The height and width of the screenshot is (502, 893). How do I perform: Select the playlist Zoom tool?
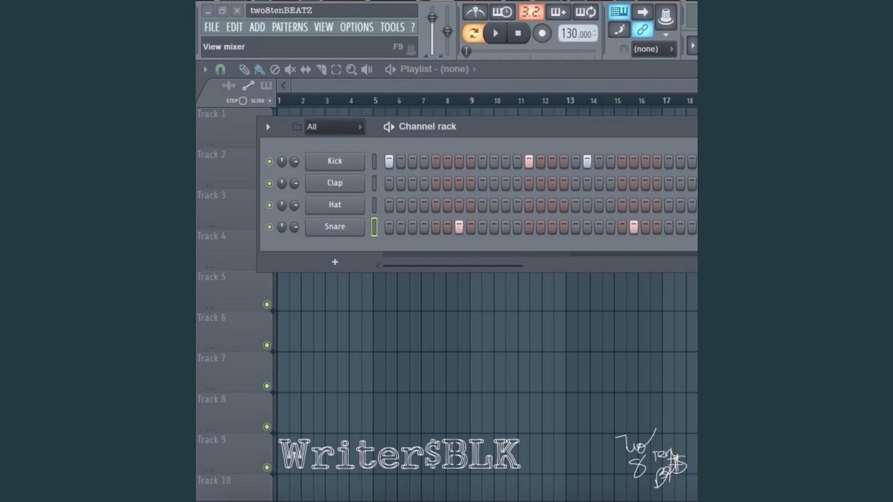(x=352, y=69)
